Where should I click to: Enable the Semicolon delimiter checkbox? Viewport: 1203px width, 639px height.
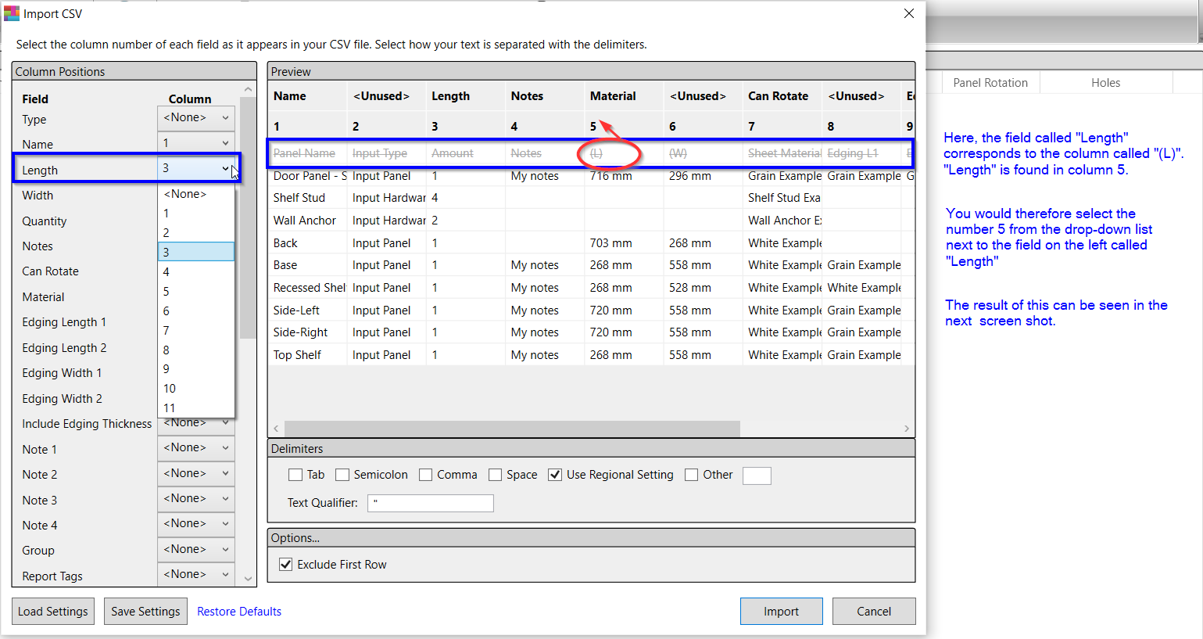342,475
